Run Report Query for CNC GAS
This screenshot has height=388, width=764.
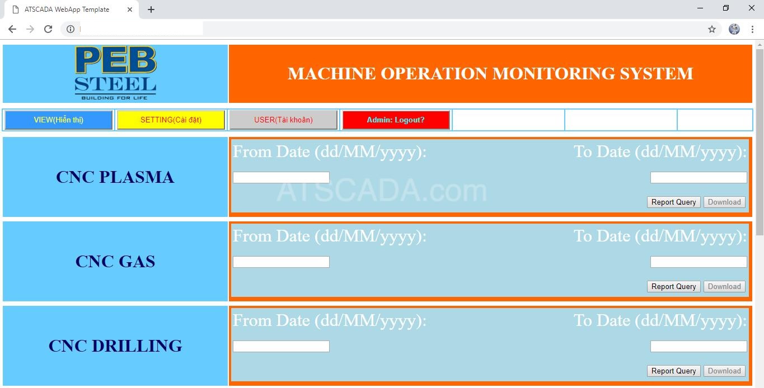pos(673,287)
